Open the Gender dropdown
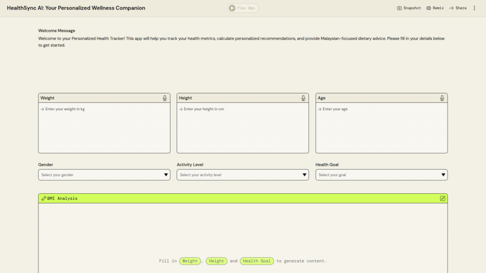The height and width of the screenshot is (273, 486). pyautogui.click(x=104, y=175)
